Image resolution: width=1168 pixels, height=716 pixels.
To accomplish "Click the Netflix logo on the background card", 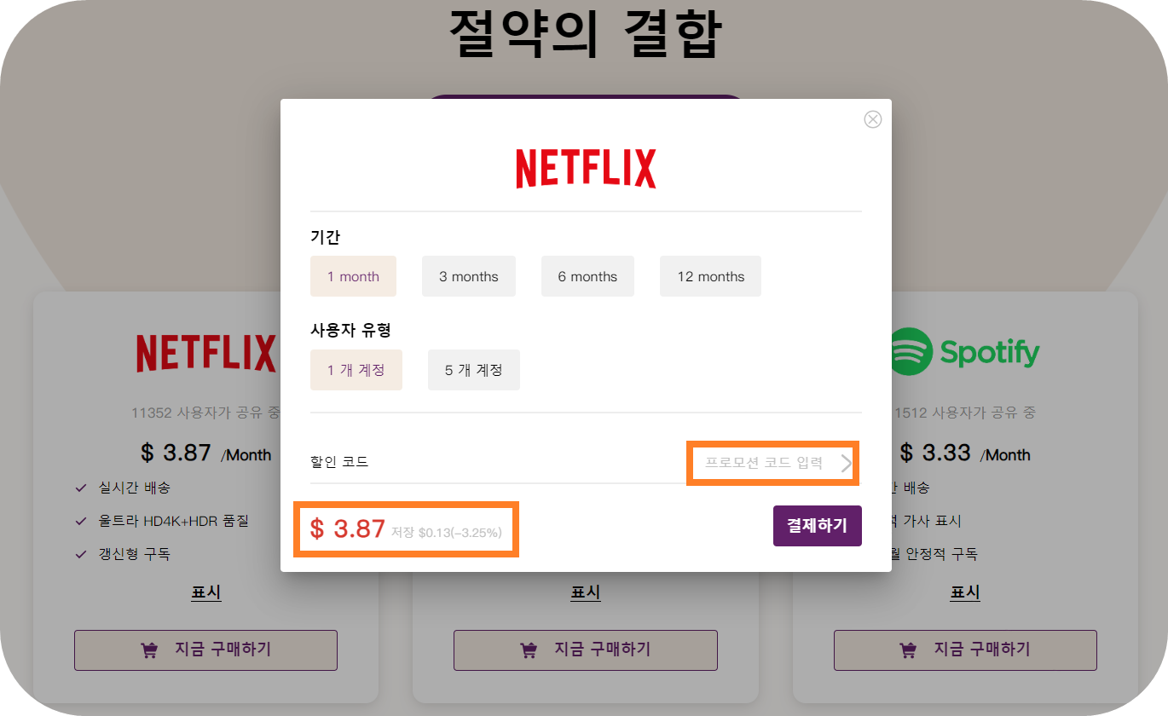I will point(206,353).
